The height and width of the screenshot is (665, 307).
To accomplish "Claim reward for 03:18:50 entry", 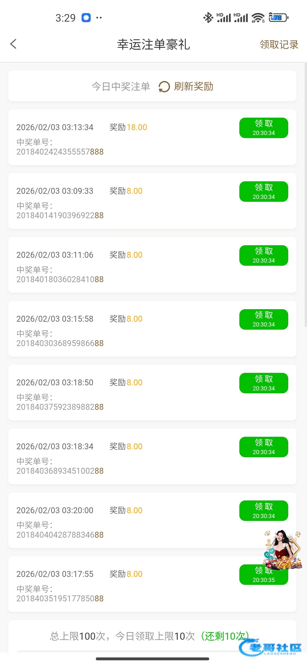I will 264,383.
